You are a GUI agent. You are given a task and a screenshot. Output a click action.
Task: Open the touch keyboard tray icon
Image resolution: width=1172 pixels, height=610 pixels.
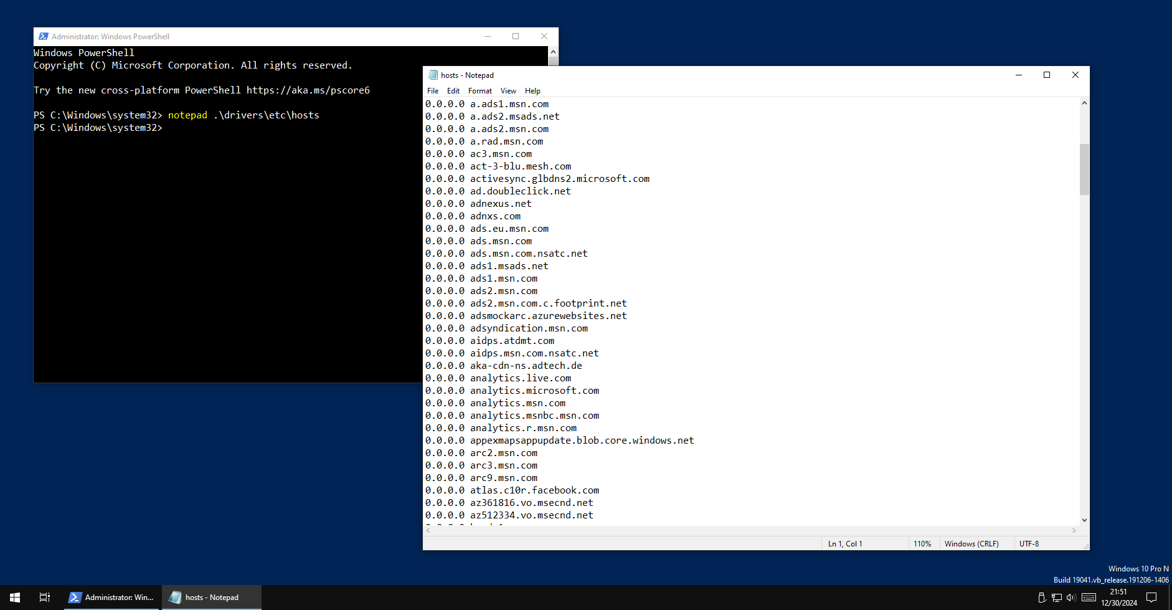point(1089,598)
